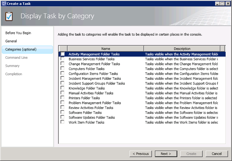
Task: Select the Software Updates Folder Tasks checkbox
Action: tap(63, 117)
